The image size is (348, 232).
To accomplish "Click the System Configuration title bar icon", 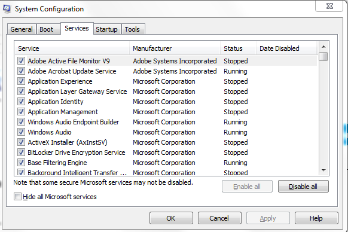I will point(7,8).
